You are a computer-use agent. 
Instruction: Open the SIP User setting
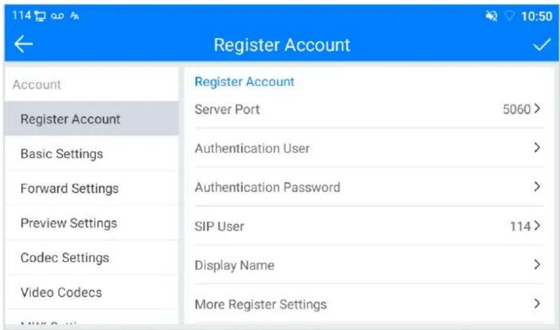pyautogui.click(x=369, y=226)
